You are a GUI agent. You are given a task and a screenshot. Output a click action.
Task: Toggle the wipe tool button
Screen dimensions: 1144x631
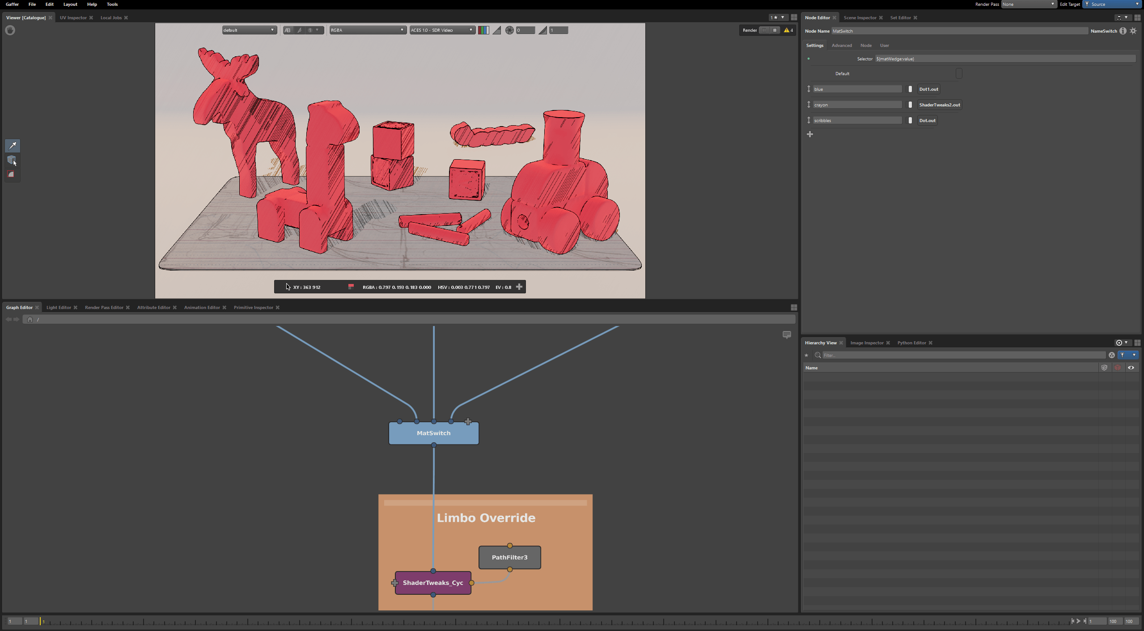click(300, 30)
